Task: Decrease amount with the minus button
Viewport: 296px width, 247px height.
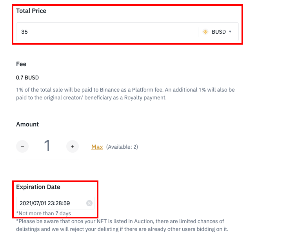Action: [22, 147]
